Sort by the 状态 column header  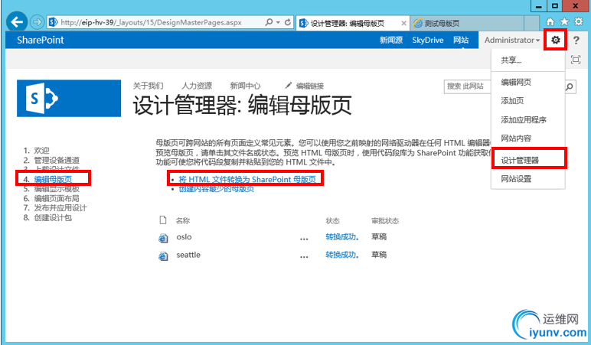click(x=333, y=221)
